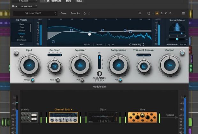
Task: Click the Transient Recover knob
Action: click(x=144, y=66)
